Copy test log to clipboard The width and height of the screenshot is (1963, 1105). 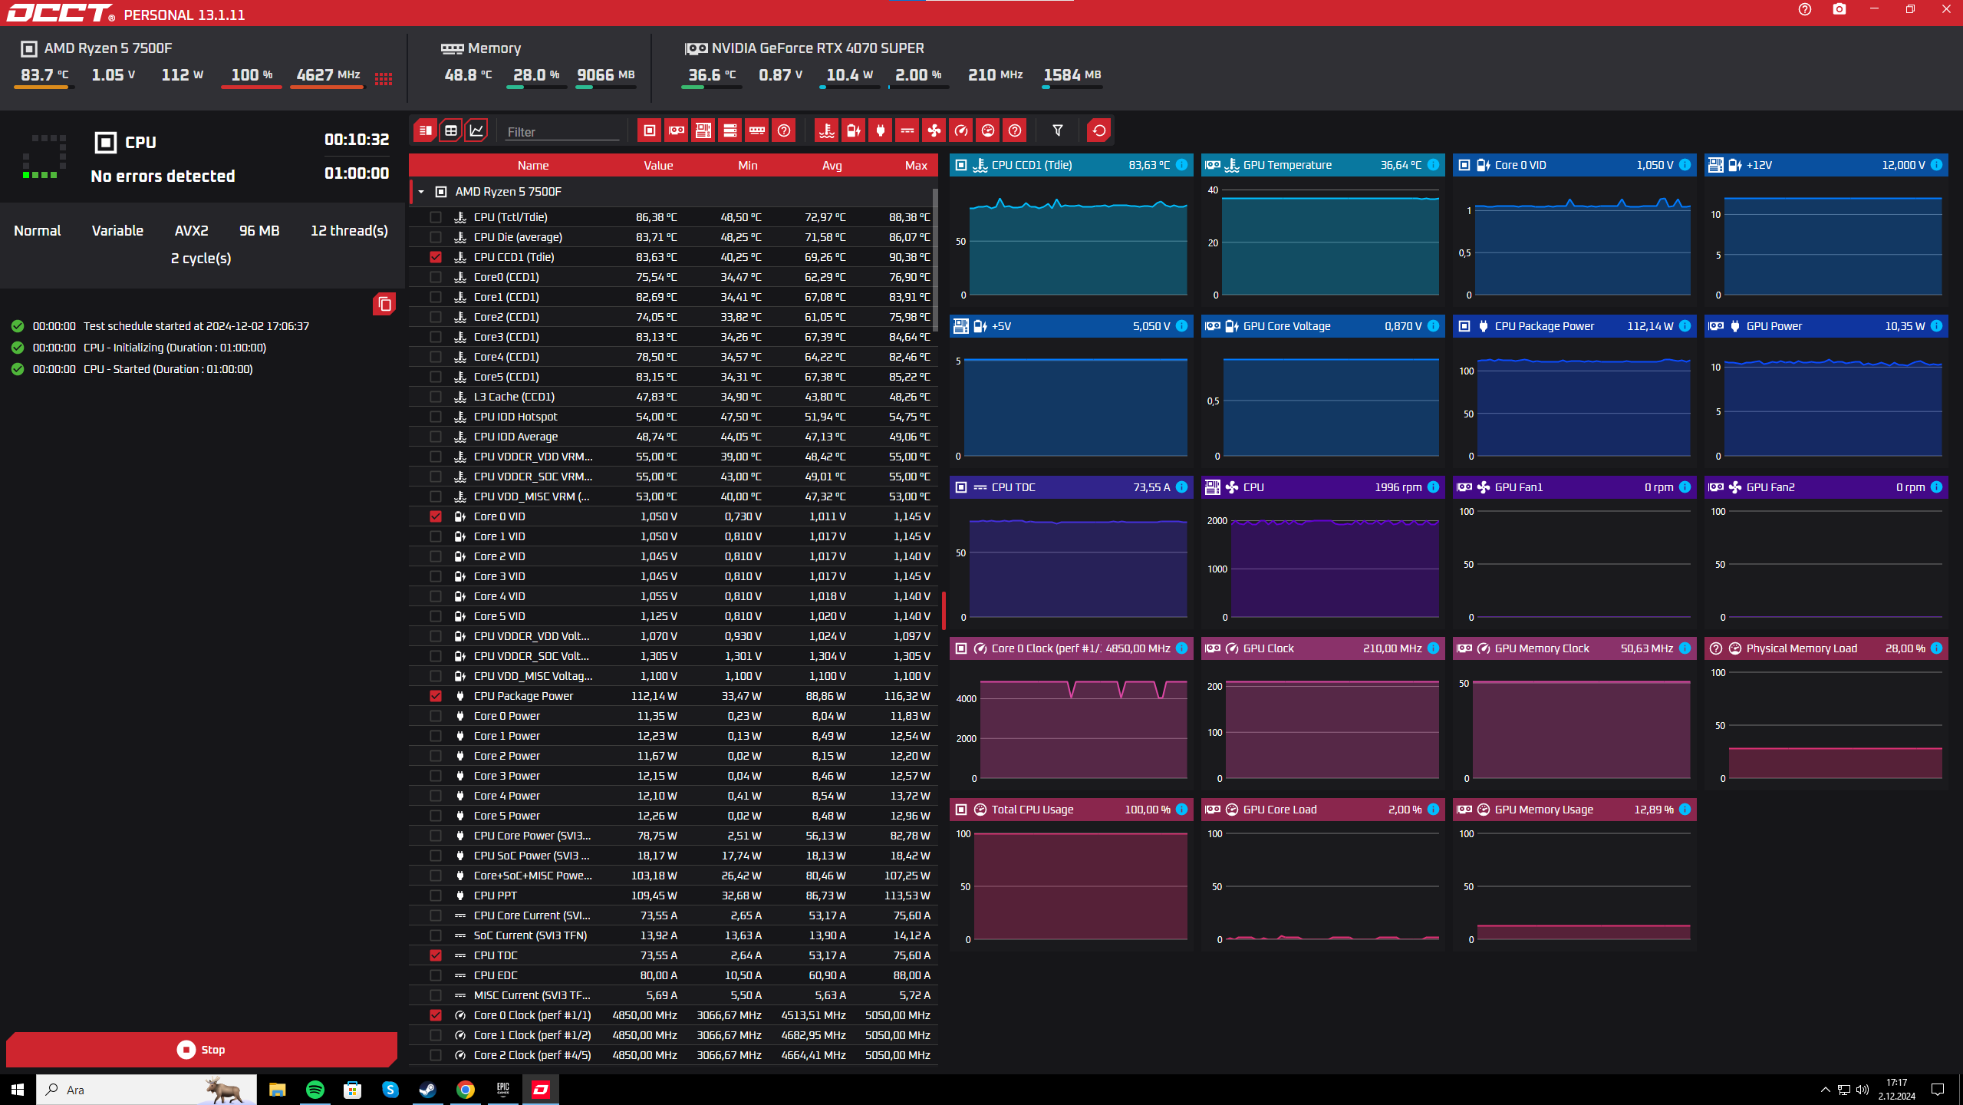384,305
